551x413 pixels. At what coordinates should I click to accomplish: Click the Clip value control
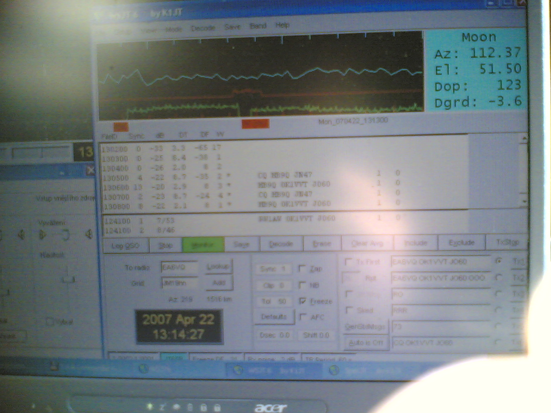click(x=273, y=285)
